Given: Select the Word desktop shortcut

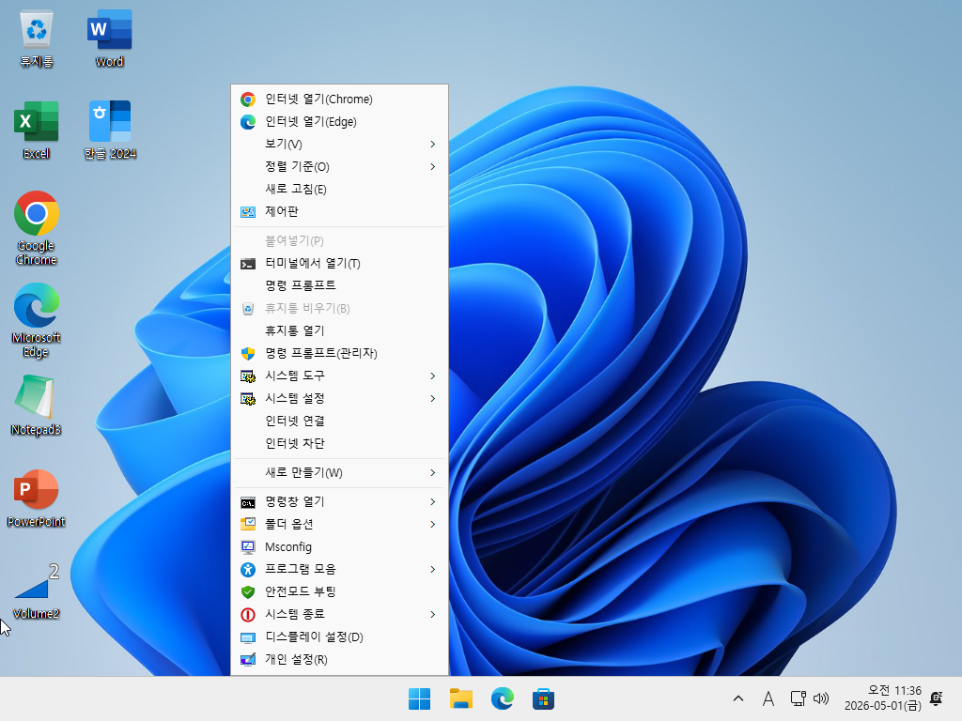Looking at the screenshot, I should tap(109, 38).
